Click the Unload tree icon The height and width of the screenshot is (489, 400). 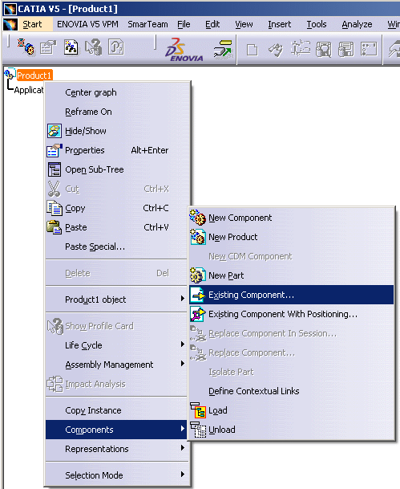[198, 430]
